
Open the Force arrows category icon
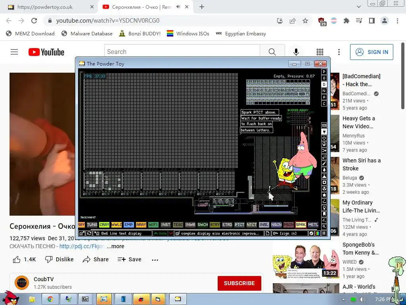pyautogui.click(x=324, y=151)
